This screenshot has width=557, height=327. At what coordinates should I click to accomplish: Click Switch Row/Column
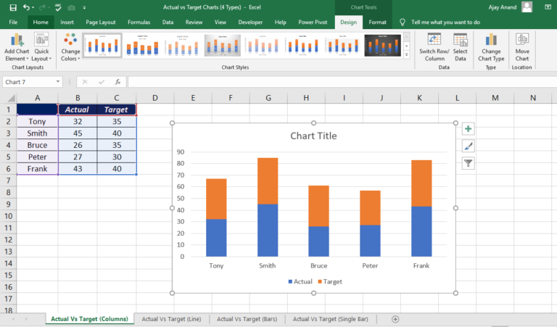pos(434,47)
